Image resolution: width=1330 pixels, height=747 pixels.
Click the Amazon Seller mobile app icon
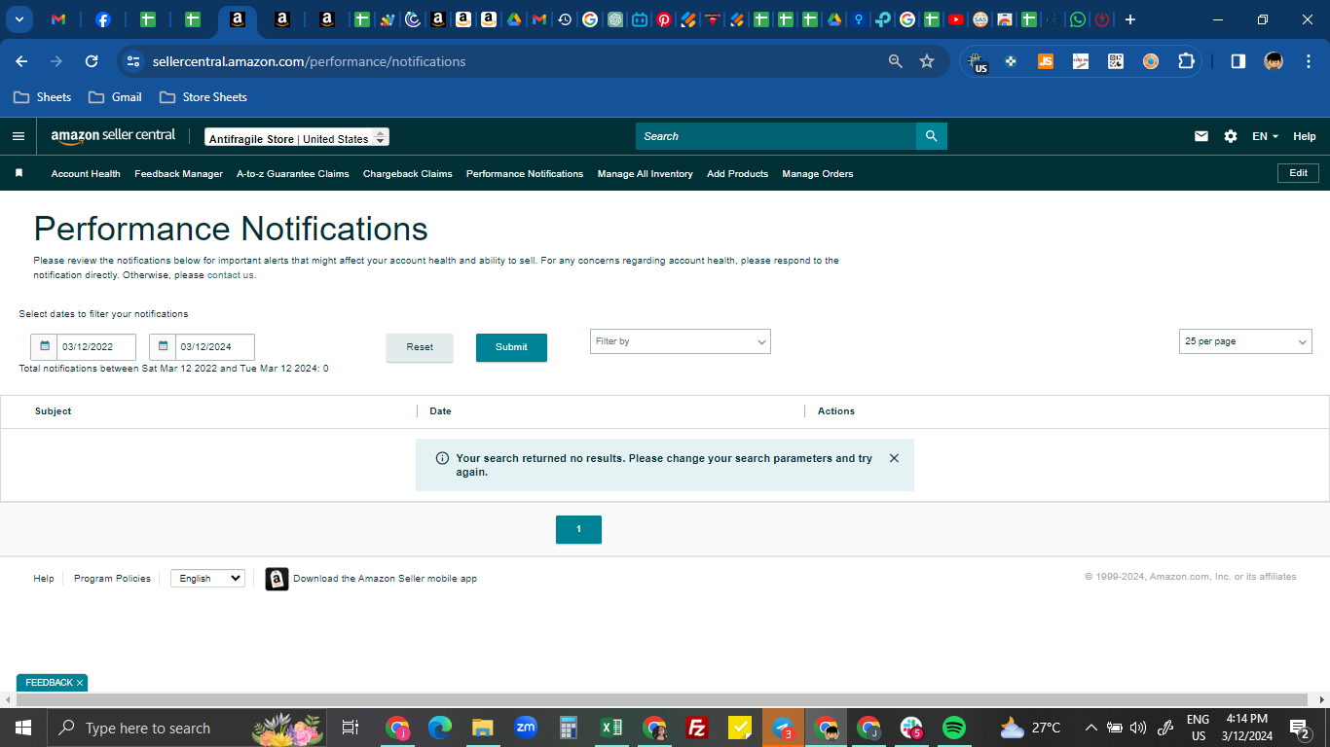tap(277, 579)
